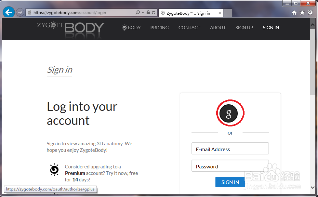Click the browser forward arrow button
Image resolution: width=318 pixels, height=197 pixels.
[x=20, y=13]
